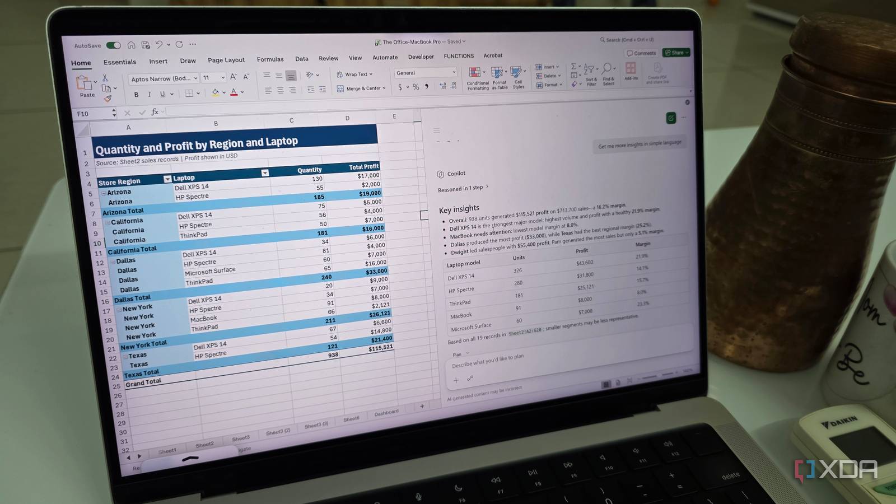Screen dimensions: 896x504
Task: Collapse the Arizona group in pivot table
Action: click(x=104, y=193)
